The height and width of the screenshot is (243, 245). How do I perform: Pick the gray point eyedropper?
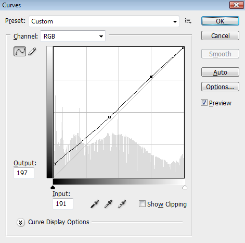[x=108, y=204]
